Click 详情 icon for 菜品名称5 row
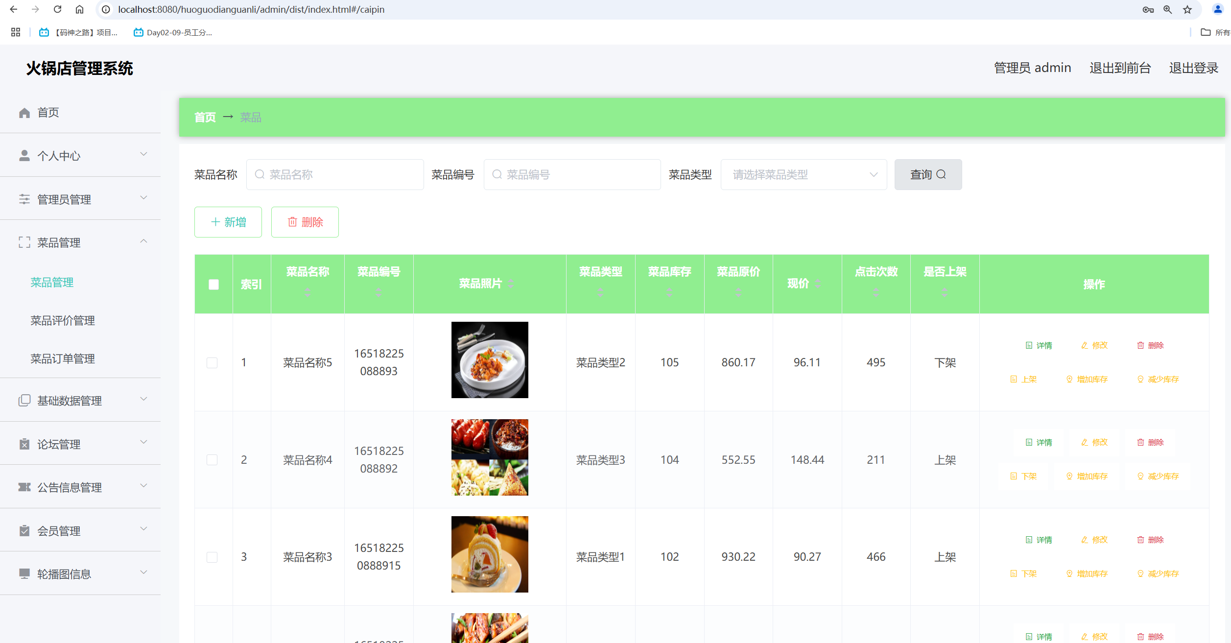The width and height of the screenshot is (1231, 643). pyautogui.click(x=1028, y=345)
